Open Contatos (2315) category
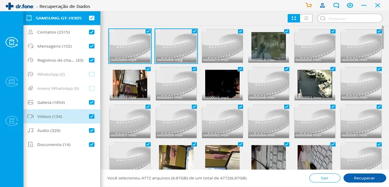The height and width of the screenshot is (187, 389). pyautogui.click(x=62, y=32)
